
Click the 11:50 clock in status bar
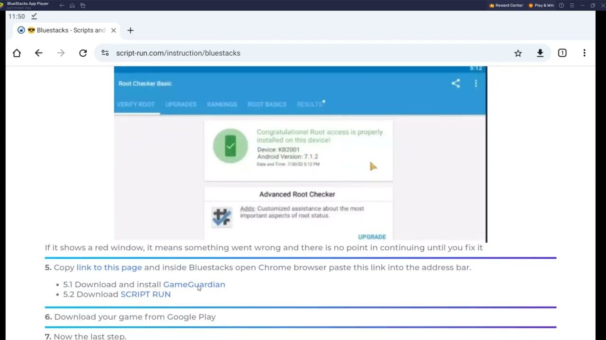coord(17,16)
